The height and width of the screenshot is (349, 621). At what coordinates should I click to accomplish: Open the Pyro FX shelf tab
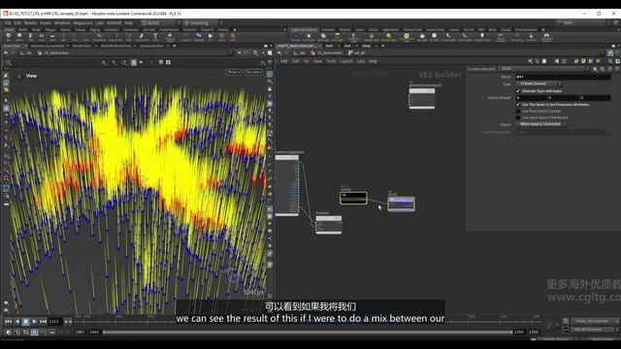[x=469, y=30]
